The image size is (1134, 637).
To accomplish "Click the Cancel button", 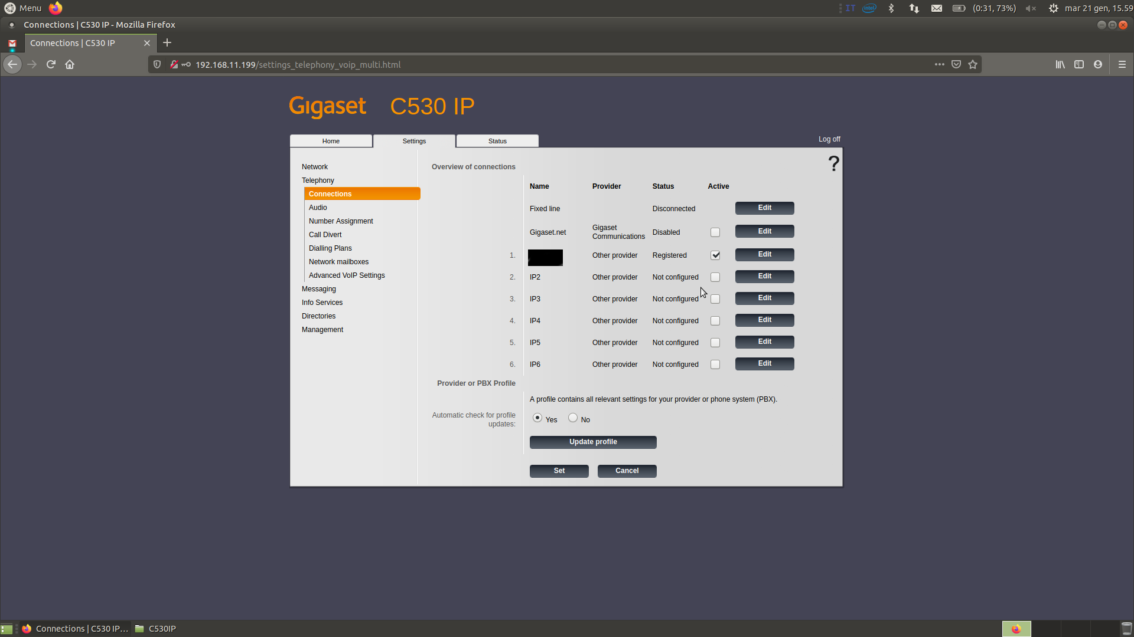I will click(627, 471).
